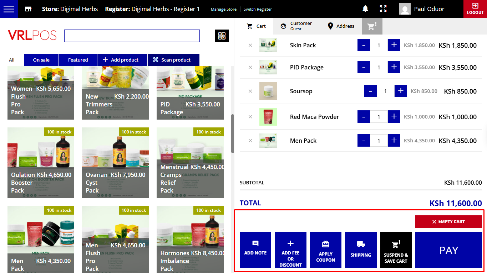Increase PID Package quantity
Image resolution: width=487 pixels, height=273 pixels.
point(394,67)
